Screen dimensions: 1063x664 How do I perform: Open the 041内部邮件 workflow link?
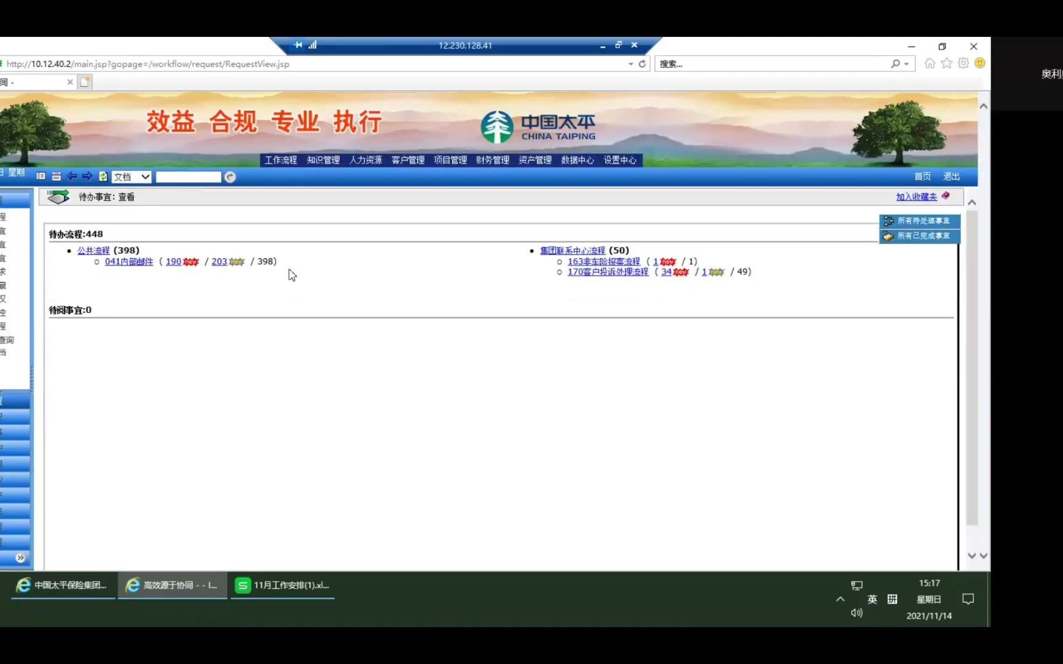[x=129, y=261]
